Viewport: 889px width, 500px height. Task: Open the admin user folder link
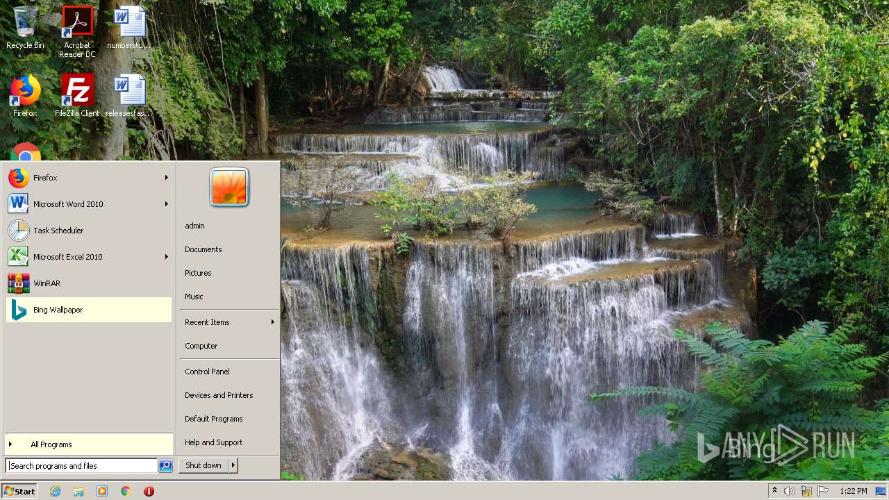click(x=229, y=226)
